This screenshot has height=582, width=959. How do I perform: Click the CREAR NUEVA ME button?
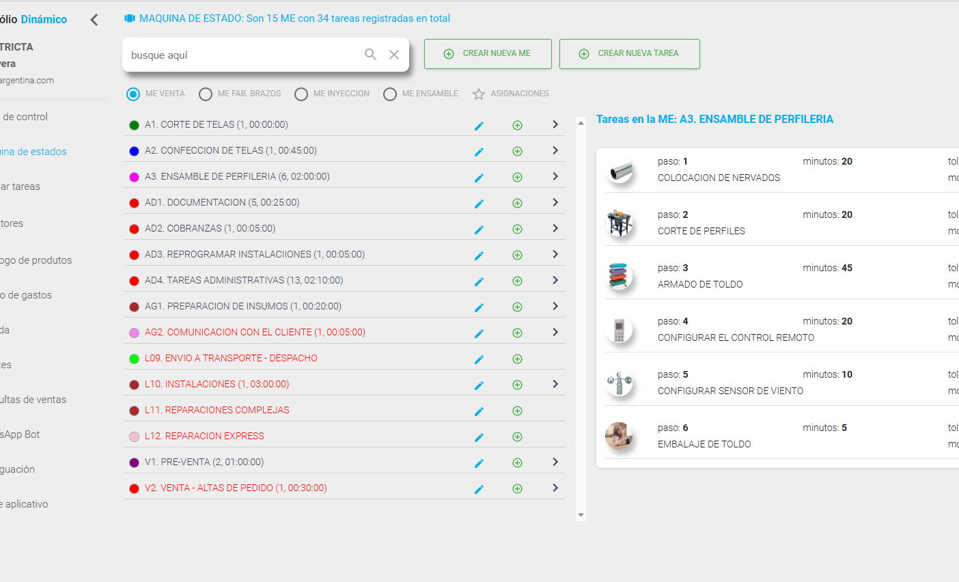(x=488, y=53)
